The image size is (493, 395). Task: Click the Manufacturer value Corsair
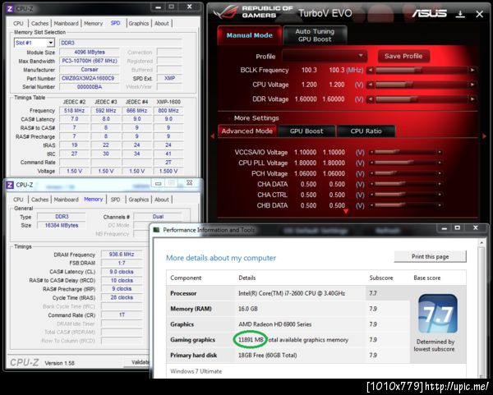[x=90, y=70]
